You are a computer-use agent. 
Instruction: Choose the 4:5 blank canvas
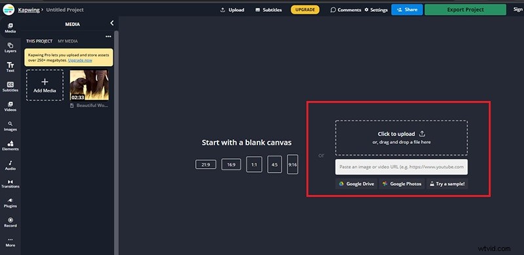point(274,164)
